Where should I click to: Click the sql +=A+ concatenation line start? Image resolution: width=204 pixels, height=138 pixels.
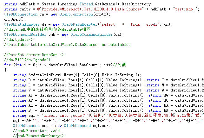coord(22,121)
